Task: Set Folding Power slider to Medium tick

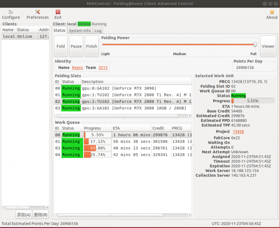Action: pos(179,45)
